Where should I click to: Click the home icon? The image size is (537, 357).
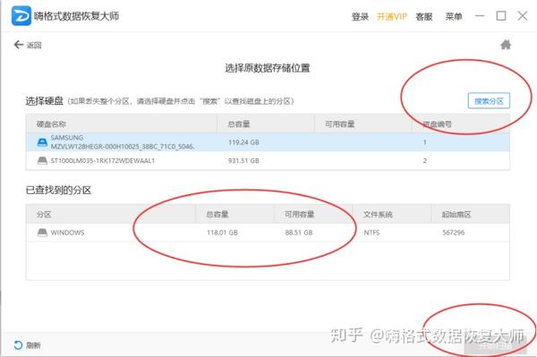click(506, 45)
